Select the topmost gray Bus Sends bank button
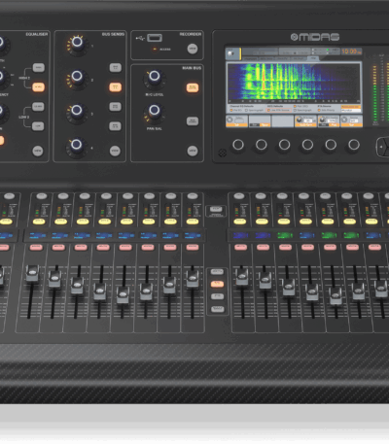Screen dimensions: 389x444 click(x=115, y=67)
